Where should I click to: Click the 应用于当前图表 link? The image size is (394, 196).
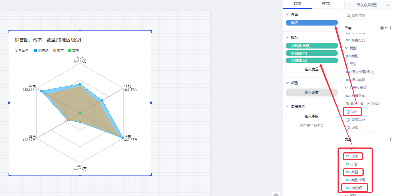click(x=311, y=126)
